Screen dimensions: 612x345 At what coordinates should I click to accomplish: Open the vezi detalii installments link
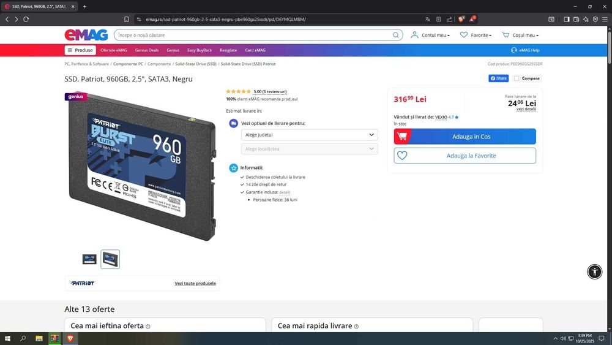(x=526, y=109)
